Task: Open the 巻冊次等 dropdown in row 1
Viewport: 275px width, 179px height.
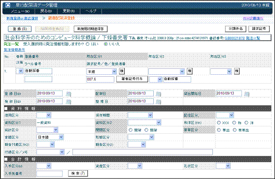Action: tap(20, 71)
